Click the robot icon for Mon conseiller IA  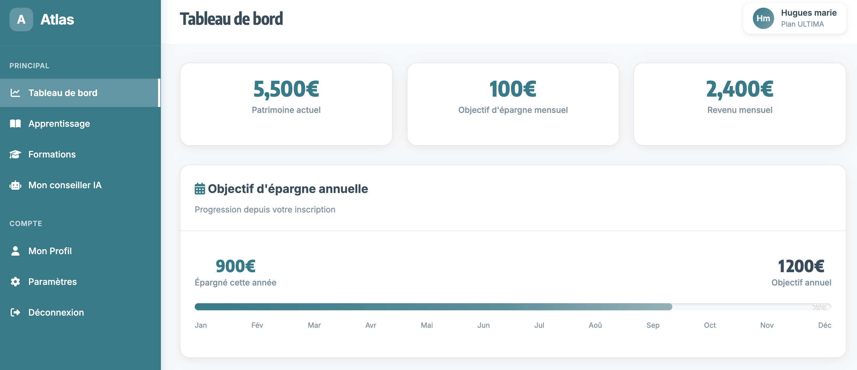pos(15,185)
